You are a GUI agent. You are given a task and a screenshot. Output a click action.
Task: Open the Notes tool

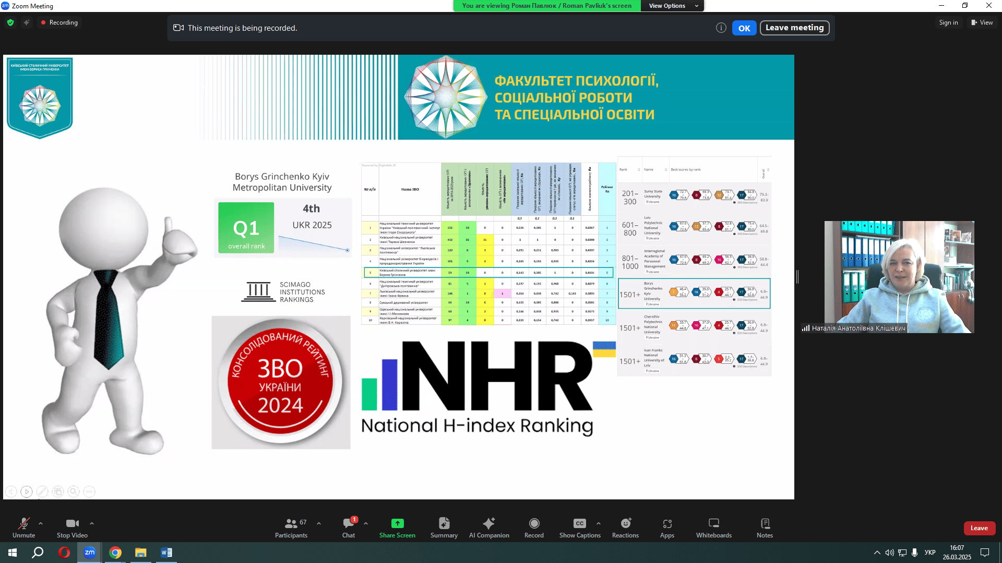[765, 523]
